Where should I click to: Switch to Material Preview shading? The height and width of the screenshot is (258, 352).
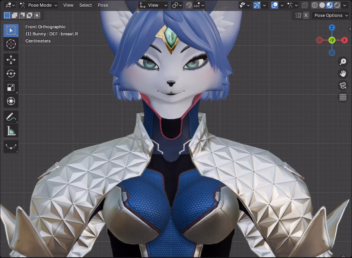pos(330,5)
